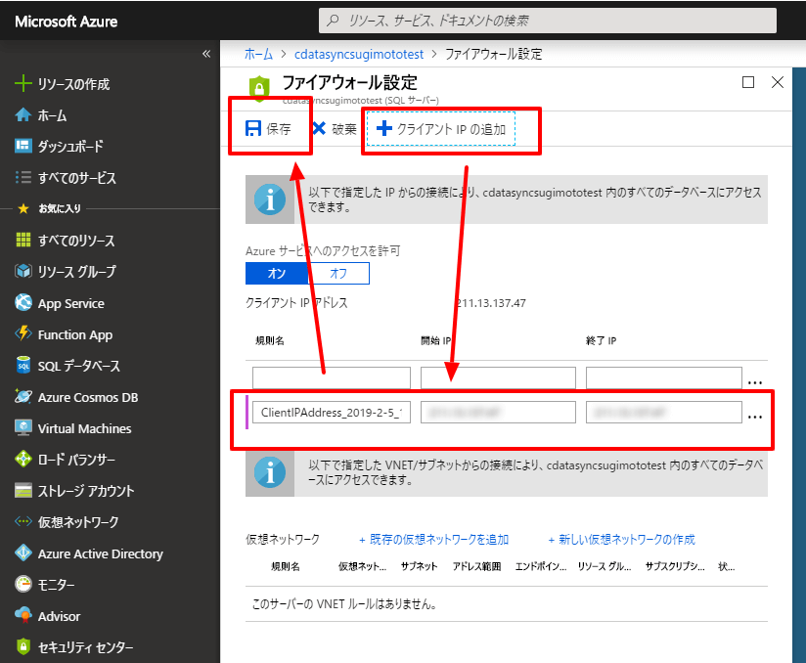Open the Virtual Machines monitor icon
The width and height of the screenshot is (806, 663).
(22, 428)
